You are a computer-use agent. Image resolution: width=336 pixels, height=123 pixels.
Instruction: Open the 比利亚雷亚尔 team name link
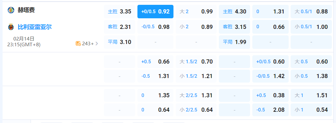[x=34, y=27]
